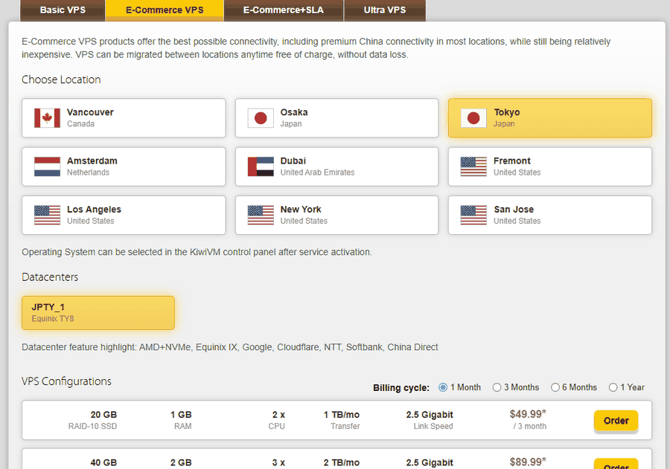Click the US flag icon for Fremont
Viewport: 670px width, 469px height.
[473, 166]
